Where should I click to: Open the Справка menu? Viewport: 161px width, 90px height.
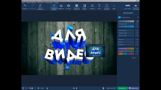[56, 2]
